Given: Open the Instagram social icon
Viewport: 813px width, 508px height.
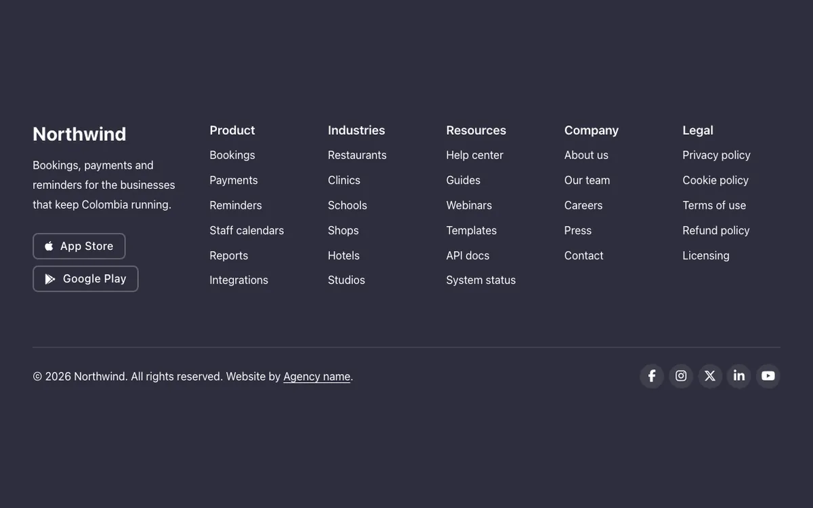Looking at the screenshot, I should (681, 376).
